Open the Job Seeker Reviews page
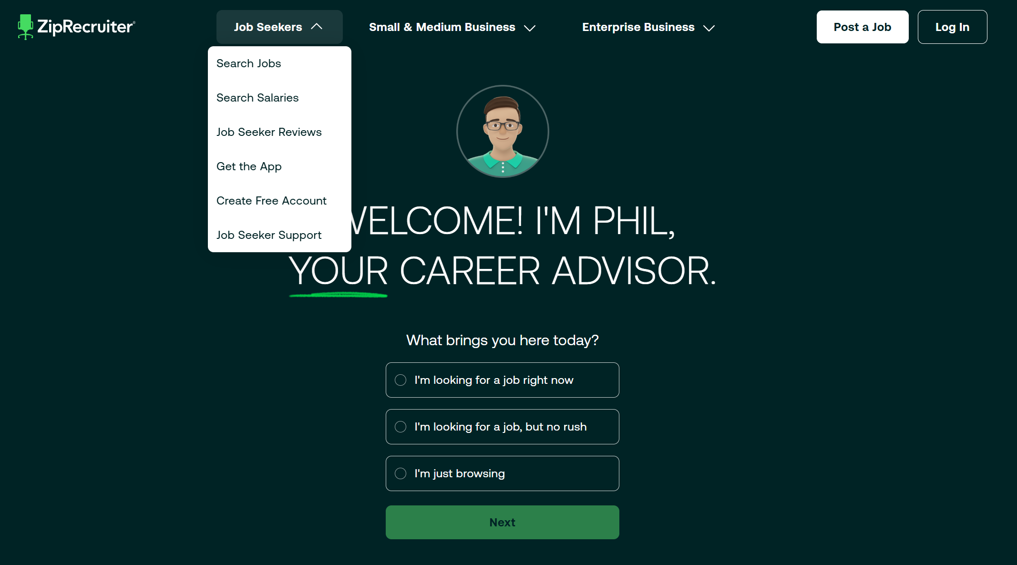This screenshot has width=1017, height=565. [x=269, y=132]
